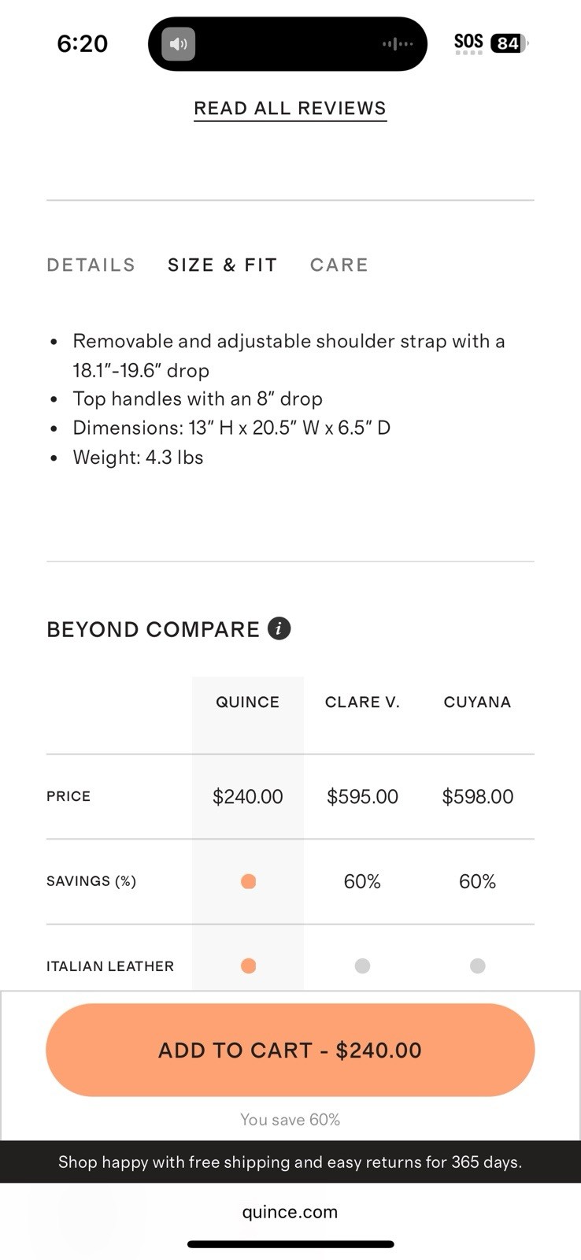Viewport: 581px width, 1260px height.
Task: Switch to the Details tab
Action: click(x=91, y=265)
